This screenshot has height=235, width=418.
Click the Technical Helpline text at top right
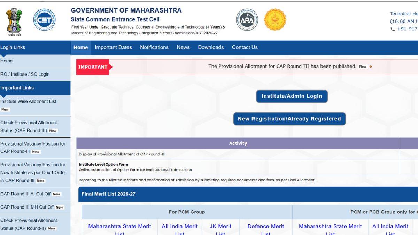(x=404, y=14)
